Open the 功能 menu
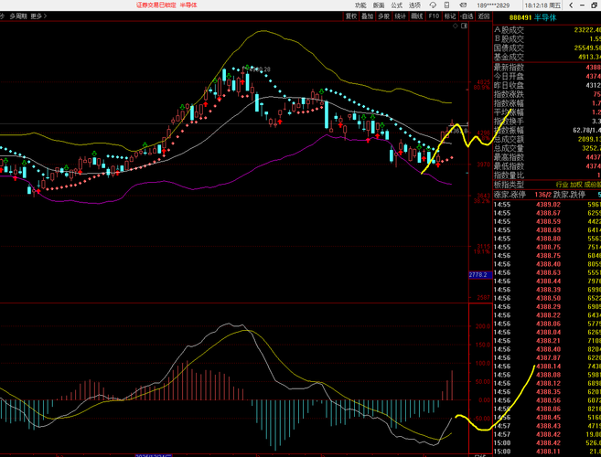The width and height of the screenshot is (601, 457). pyautogui.click(x=360, y=5)
